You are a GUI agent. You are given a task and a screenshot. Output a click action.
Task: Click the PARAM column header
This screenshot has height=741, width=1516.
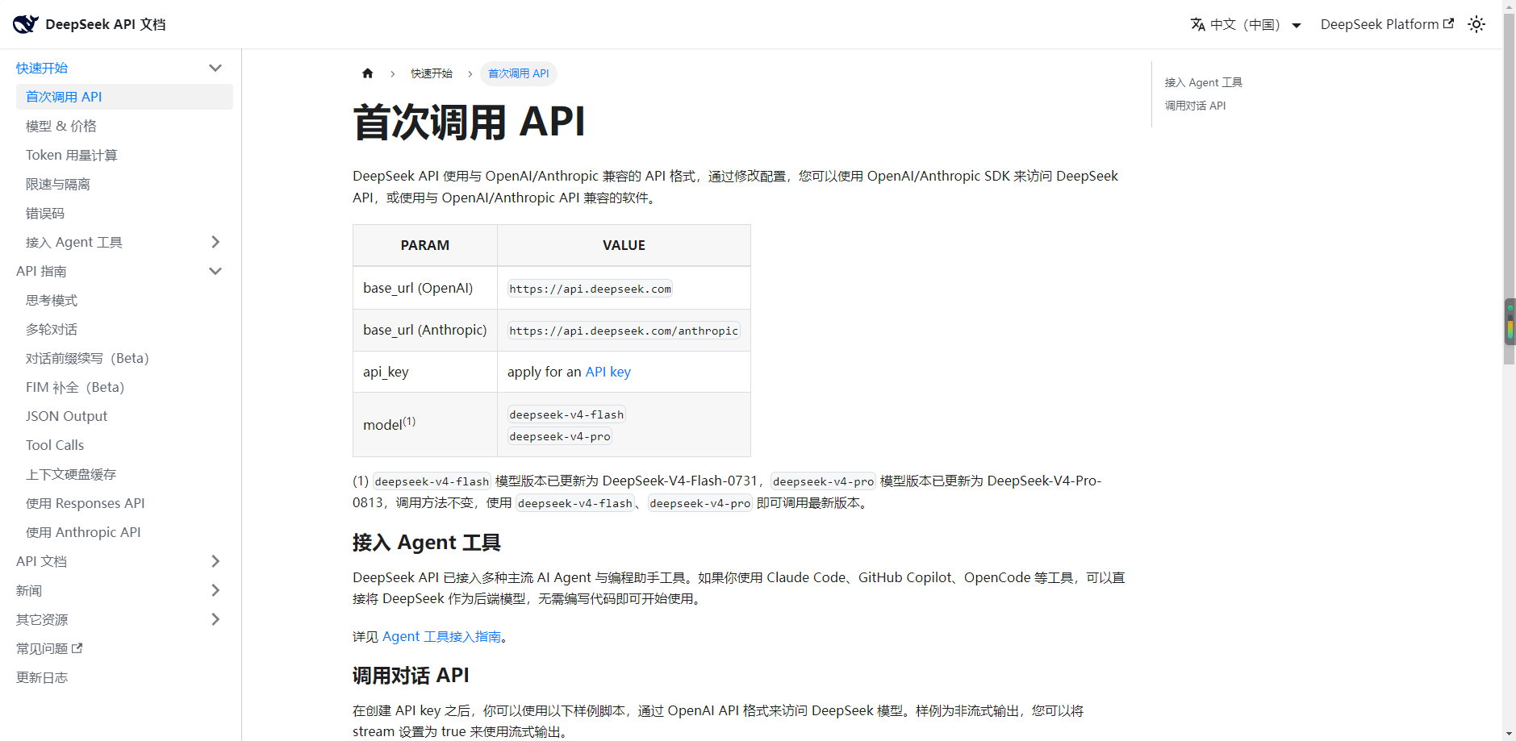(x=425, y=245)
